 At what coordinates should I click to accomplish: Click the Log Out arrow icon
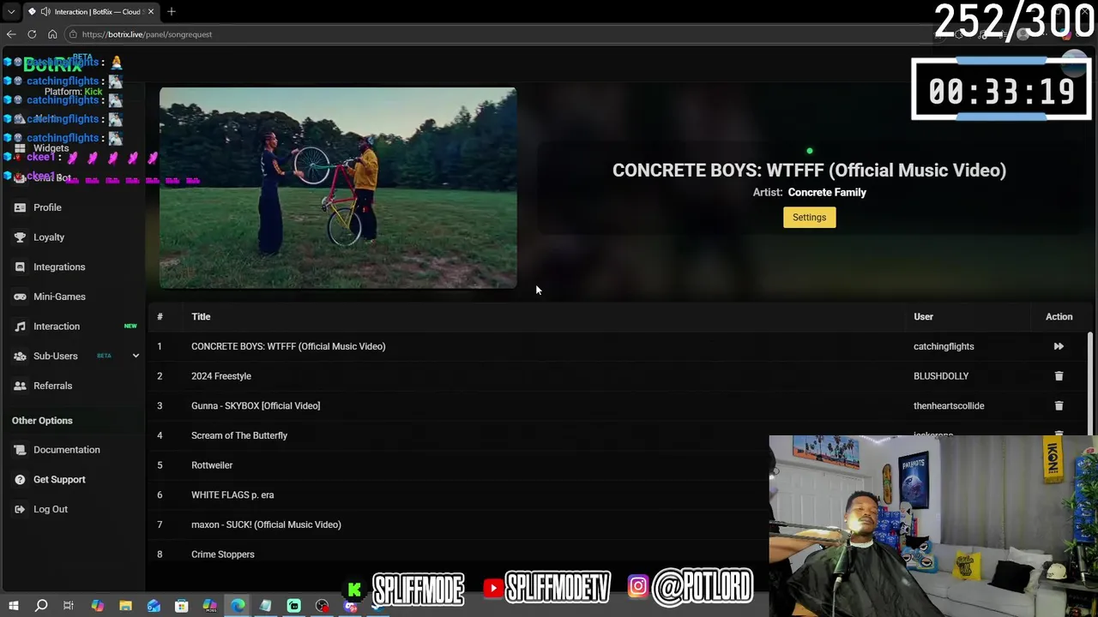(x=20, y=509)
